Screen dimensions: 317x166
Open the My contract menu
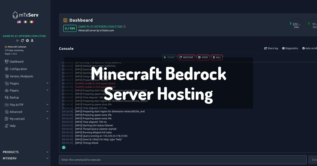pos(17,119)
